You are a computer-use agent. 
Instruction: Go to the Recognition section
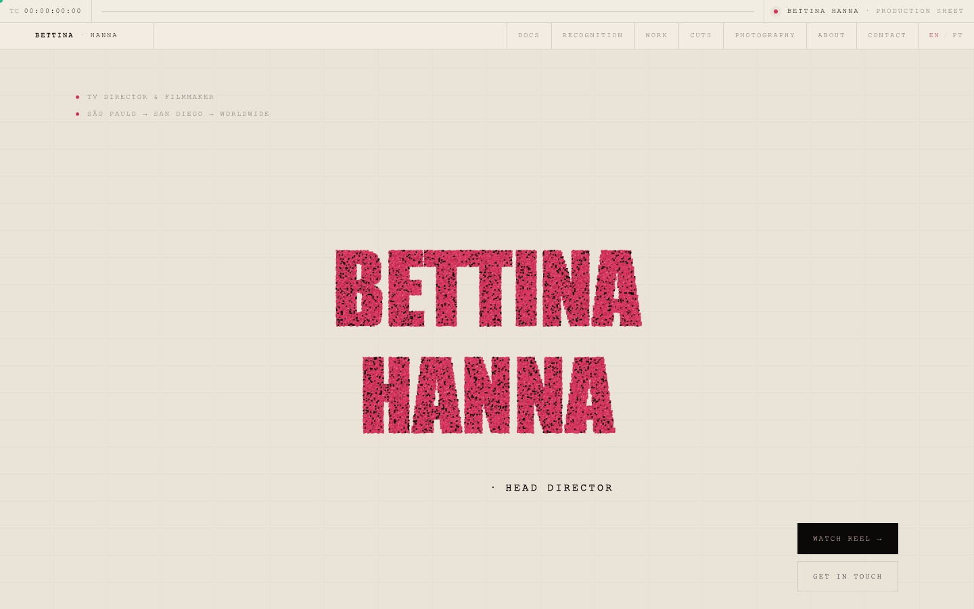[593, 36]
